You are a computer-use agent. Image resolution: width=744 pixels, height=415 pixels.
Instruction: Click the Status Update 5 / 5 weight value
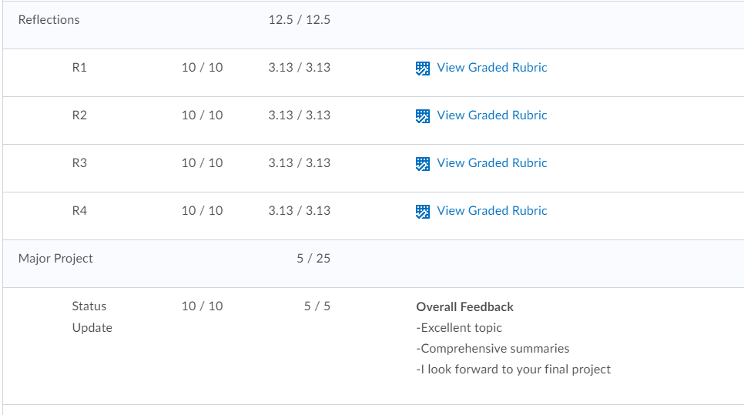[317, 306]
